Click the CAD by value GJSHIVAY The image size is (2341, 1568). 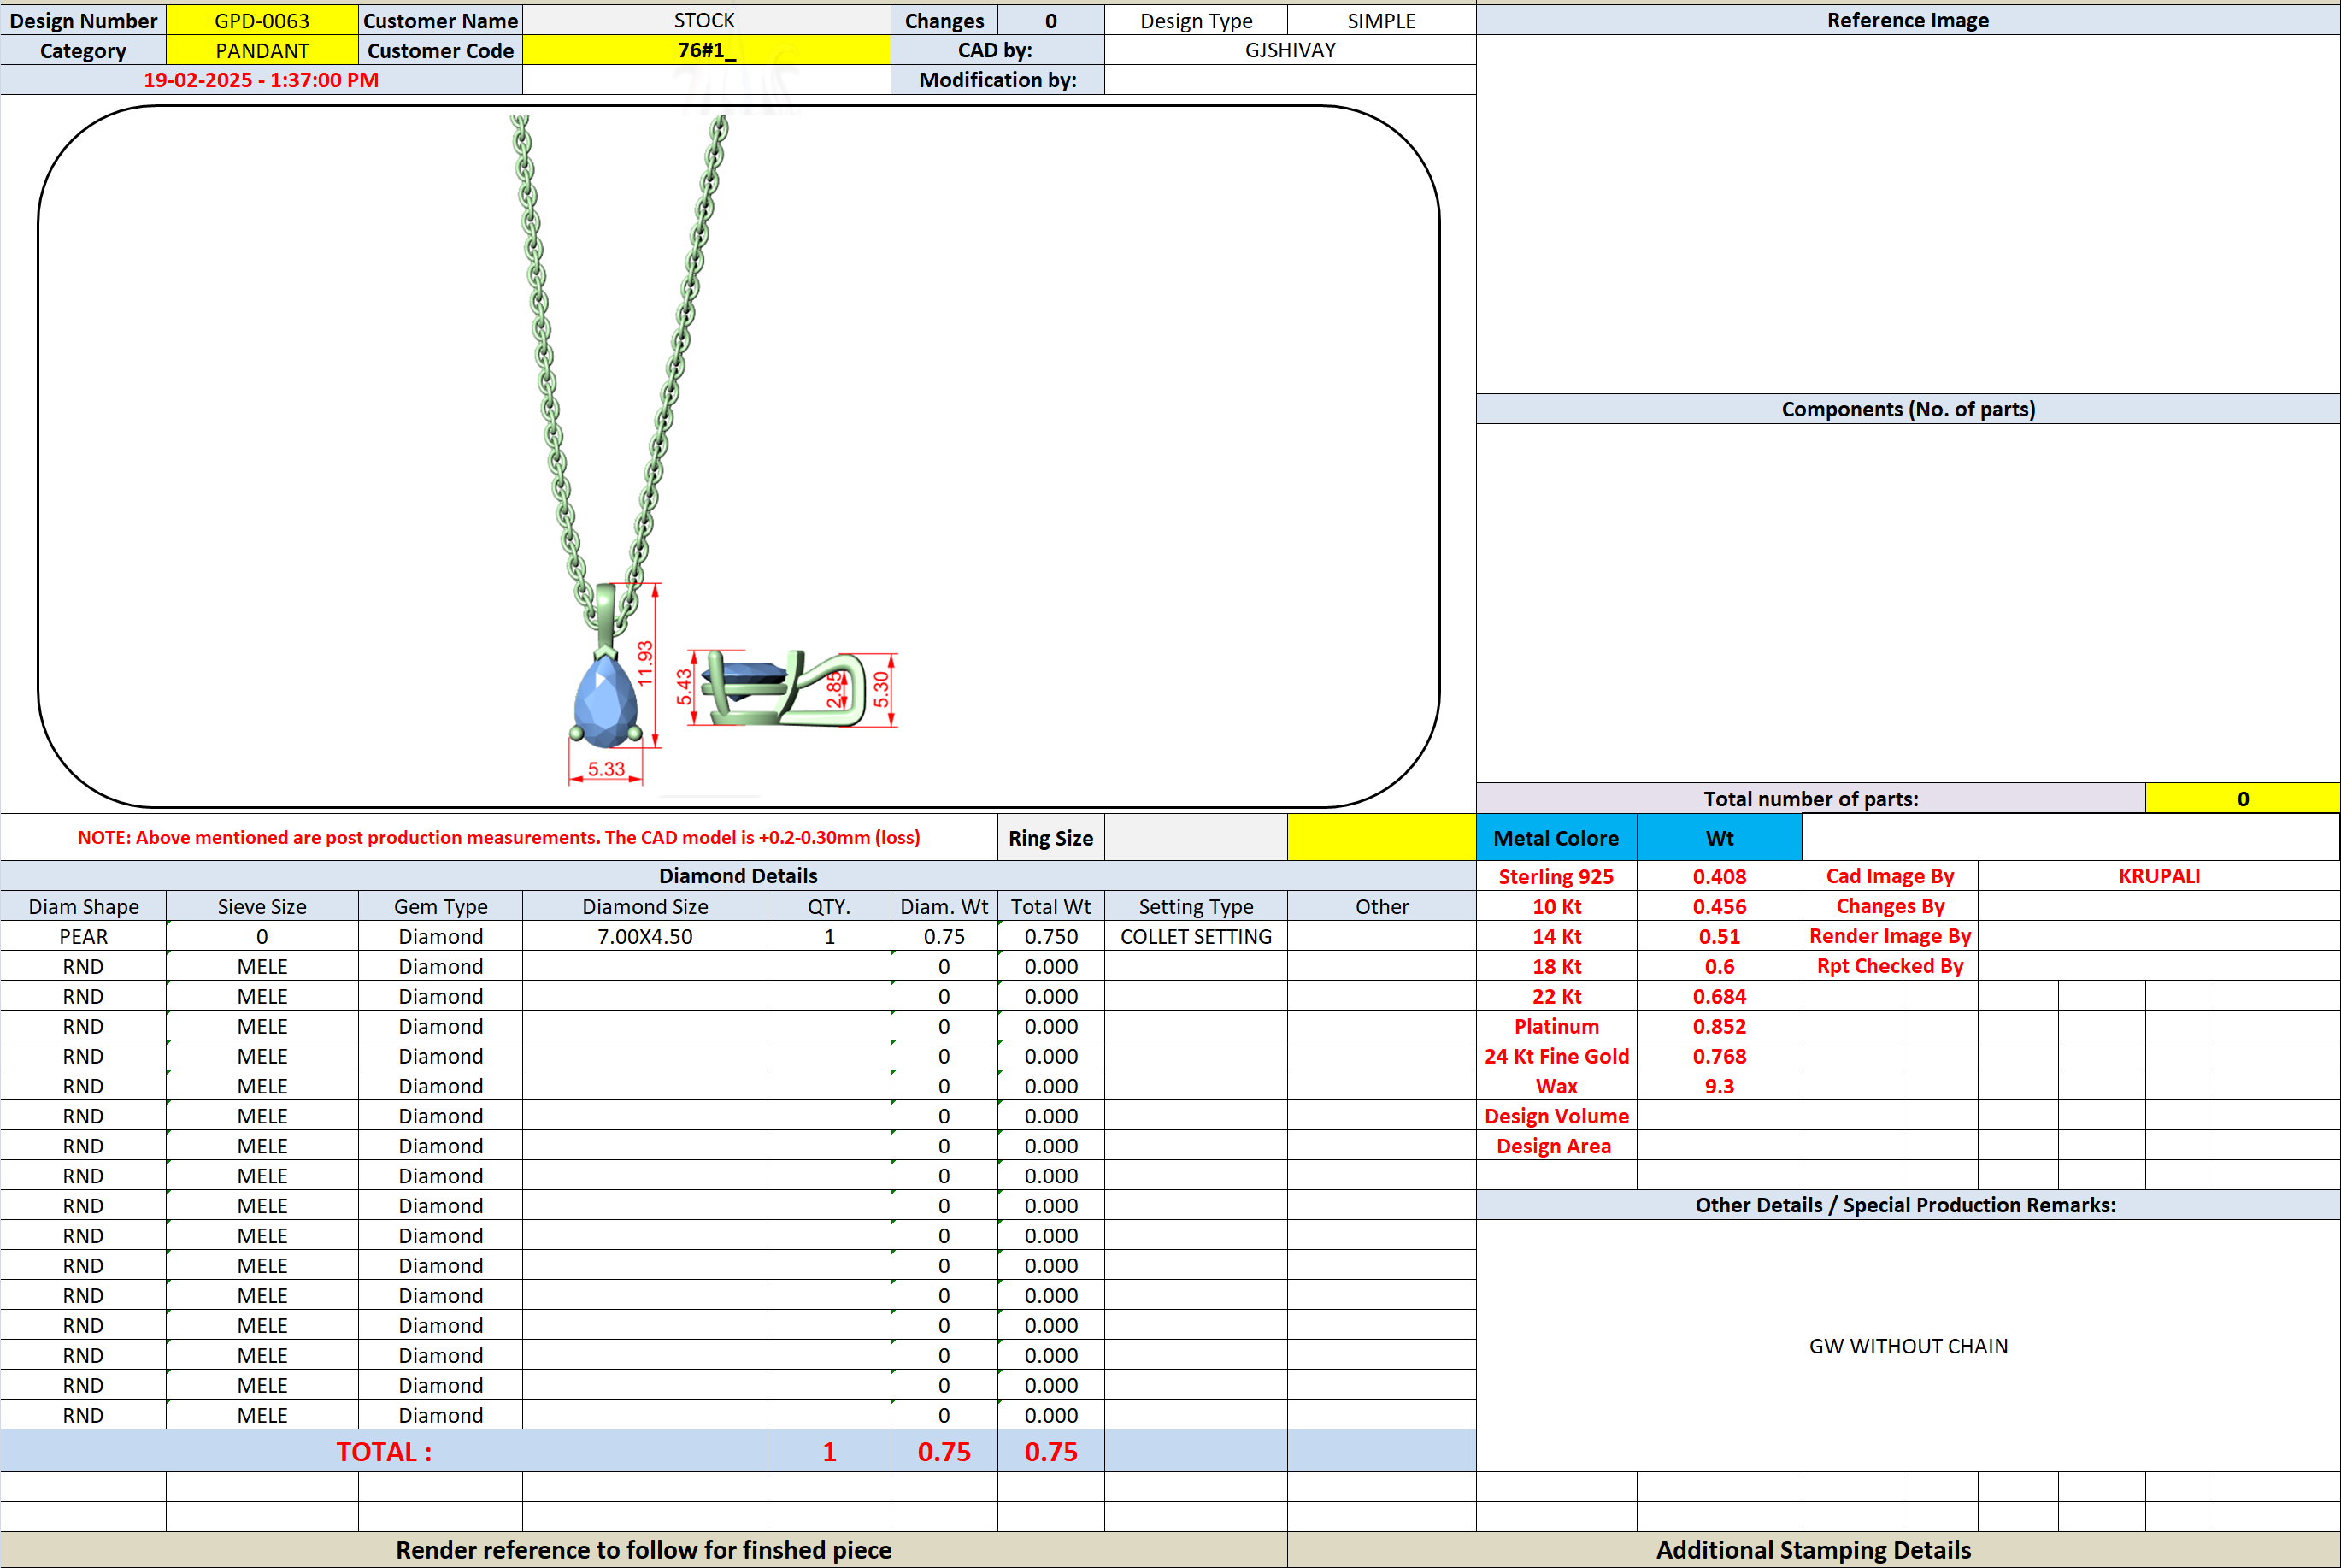pyautogui.click(x=1290, y=50)
